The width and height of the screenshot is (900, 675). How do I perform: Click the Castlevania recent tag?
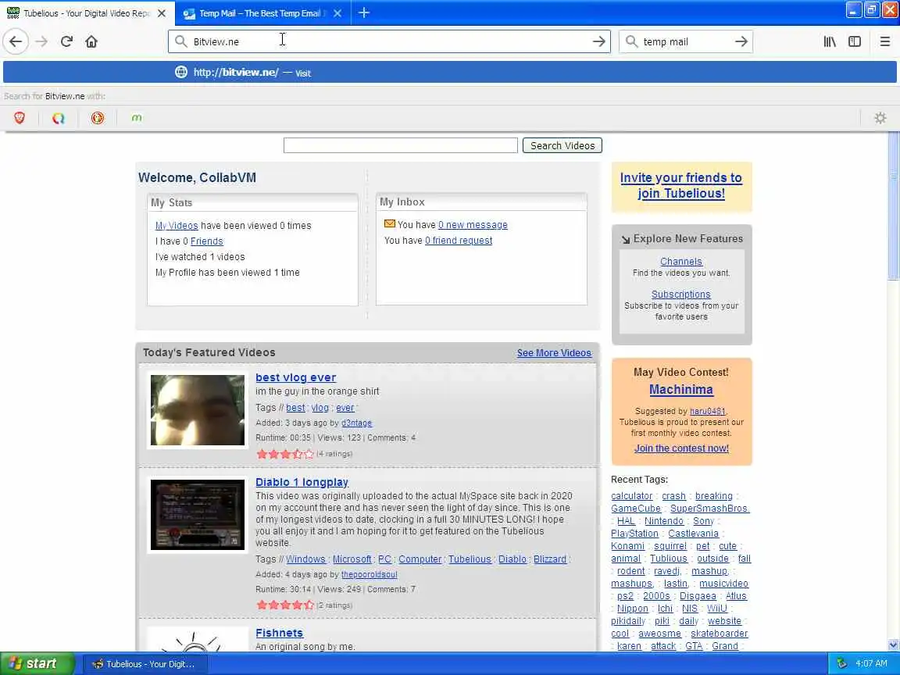pos(693,534)
